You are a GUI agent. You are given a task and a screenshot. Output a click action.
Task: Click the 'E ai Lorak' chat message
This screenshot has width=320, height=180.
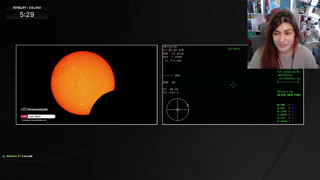click(x=27, y=156)
